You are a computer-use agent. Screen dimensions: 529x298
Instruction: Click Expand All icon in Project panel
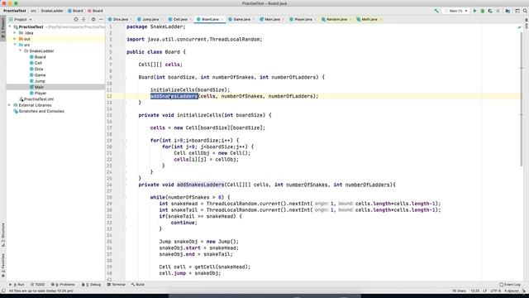[83, 19]
